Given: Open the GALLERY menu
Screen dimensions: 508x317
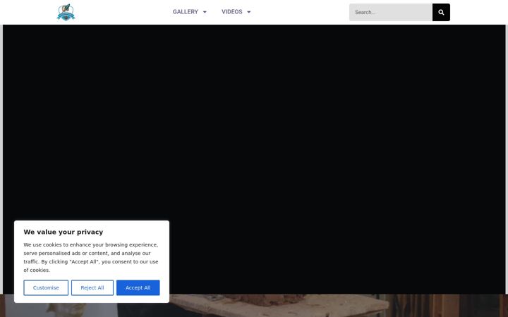Looking at the screenshot, I should tap(186, 12).
